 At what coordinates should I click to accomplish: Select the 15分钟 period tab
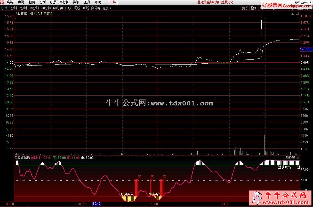tap(34, 8)
